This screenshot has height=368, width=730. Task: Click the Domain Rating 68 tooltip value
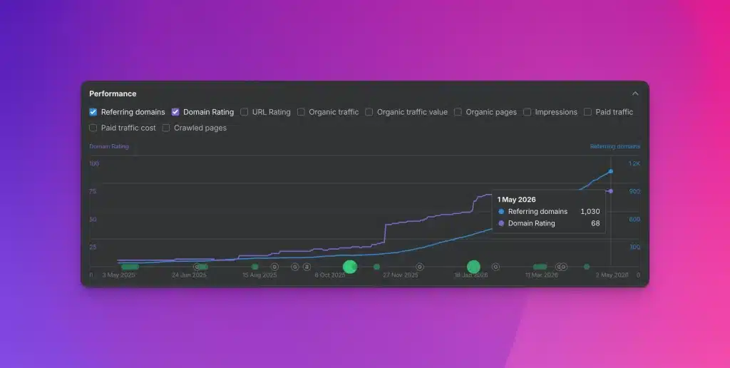pos(595,223)
